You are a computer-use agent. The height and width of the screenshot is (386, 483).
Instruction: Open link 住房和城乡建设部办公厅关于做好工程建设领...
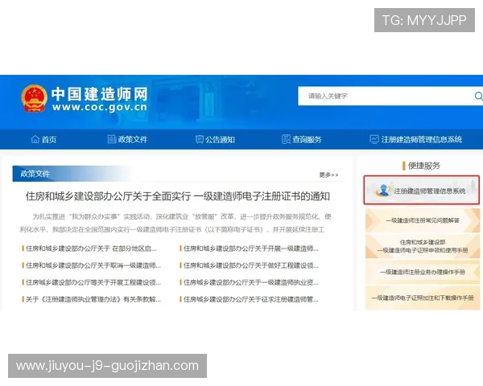250,265
